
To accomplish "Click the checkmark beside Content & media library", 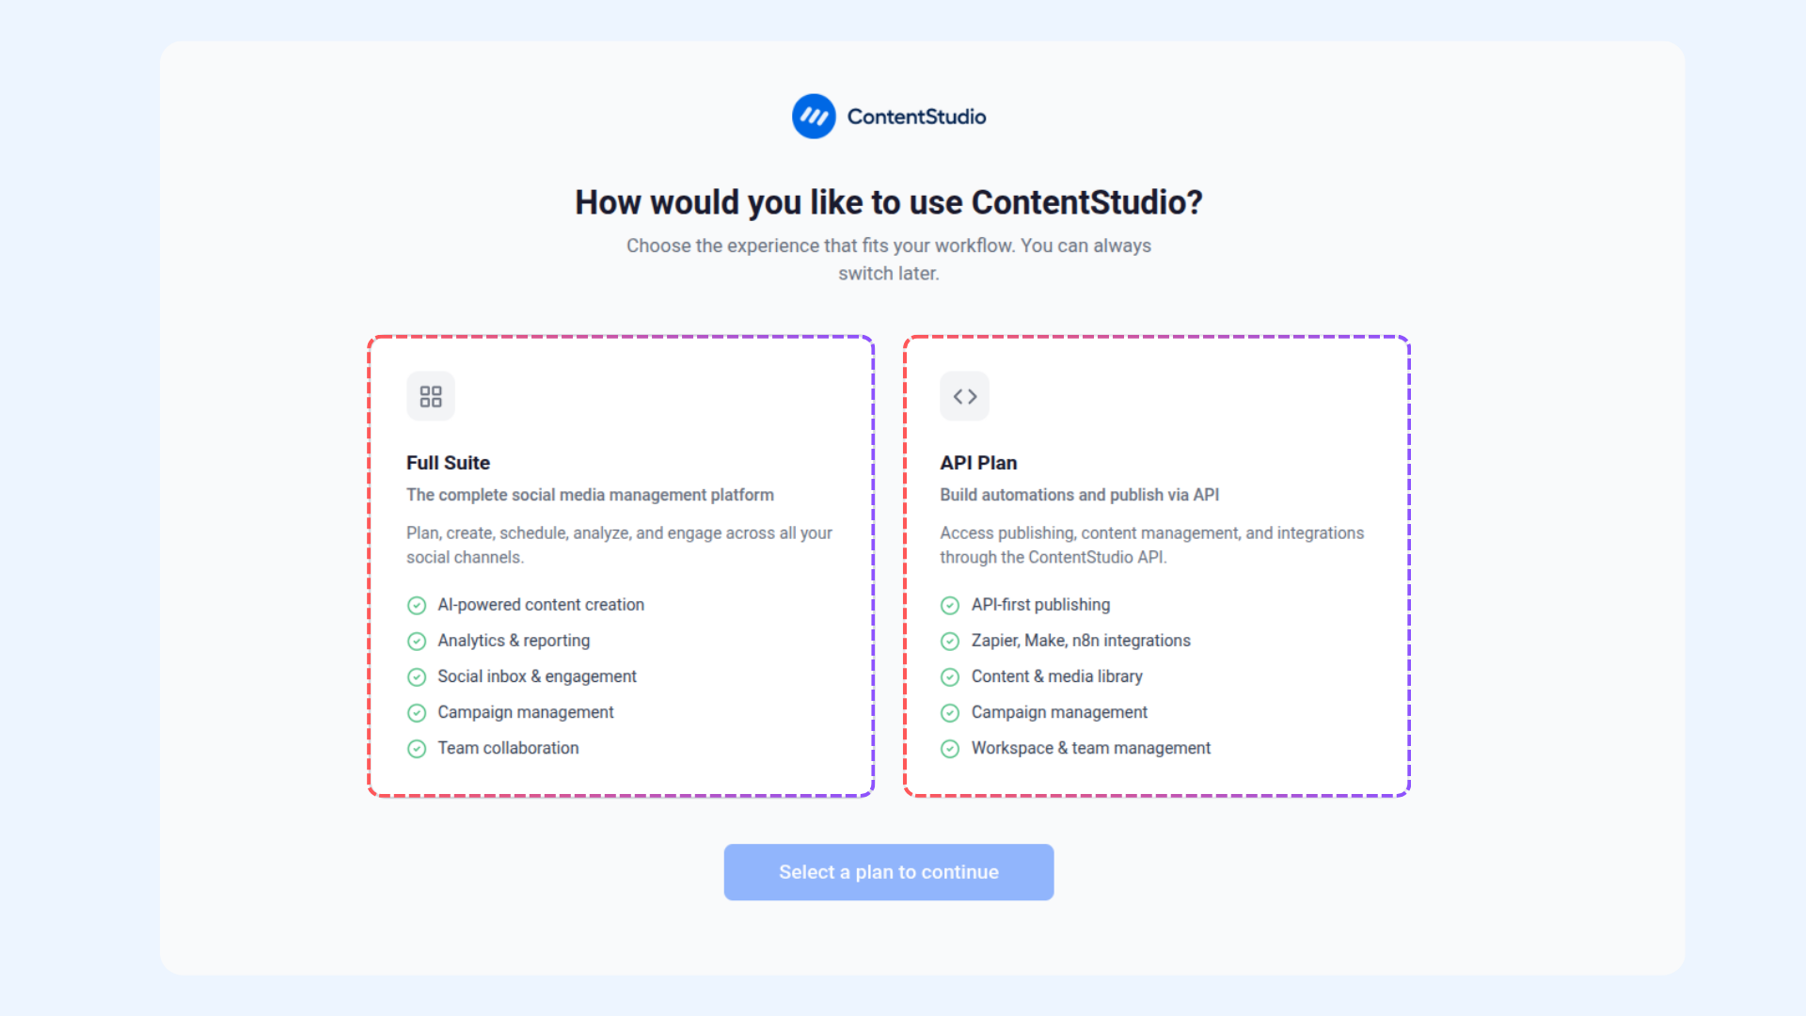I will [x=950, y=676].
